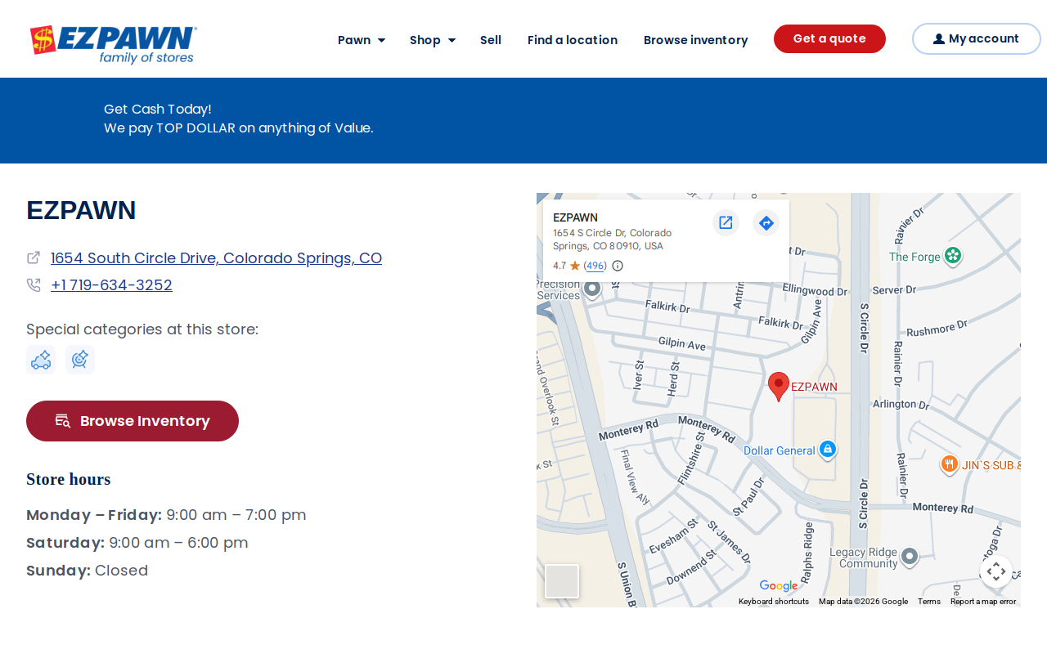Screen dimensions: 1047x654
Task: Click Report a map error
Action: point(983,602)
